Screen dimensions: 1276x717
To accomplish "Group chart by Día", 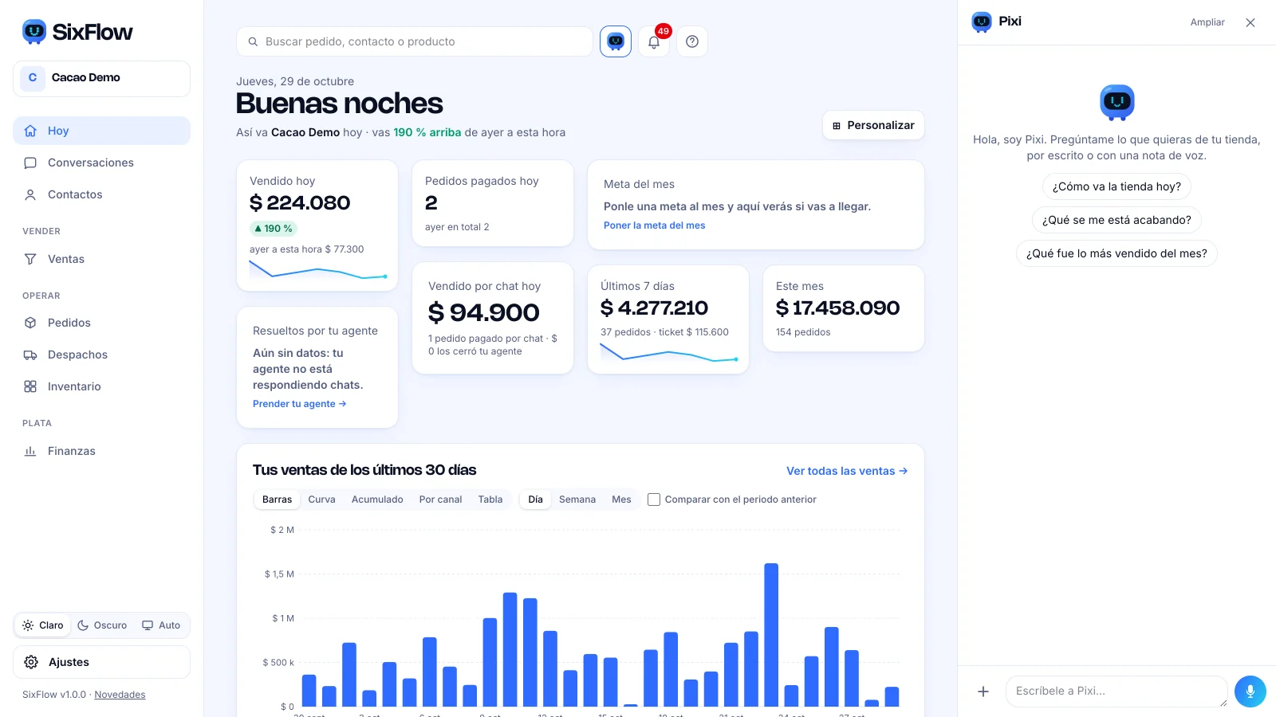I will coord(535,500).
